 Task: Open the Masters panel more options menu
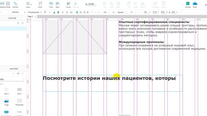[x=23, y=74]
